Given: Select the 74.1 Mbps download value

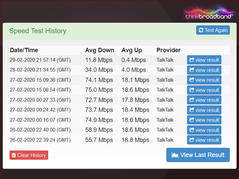Looking at the screenshot, I should coord(99,80).
